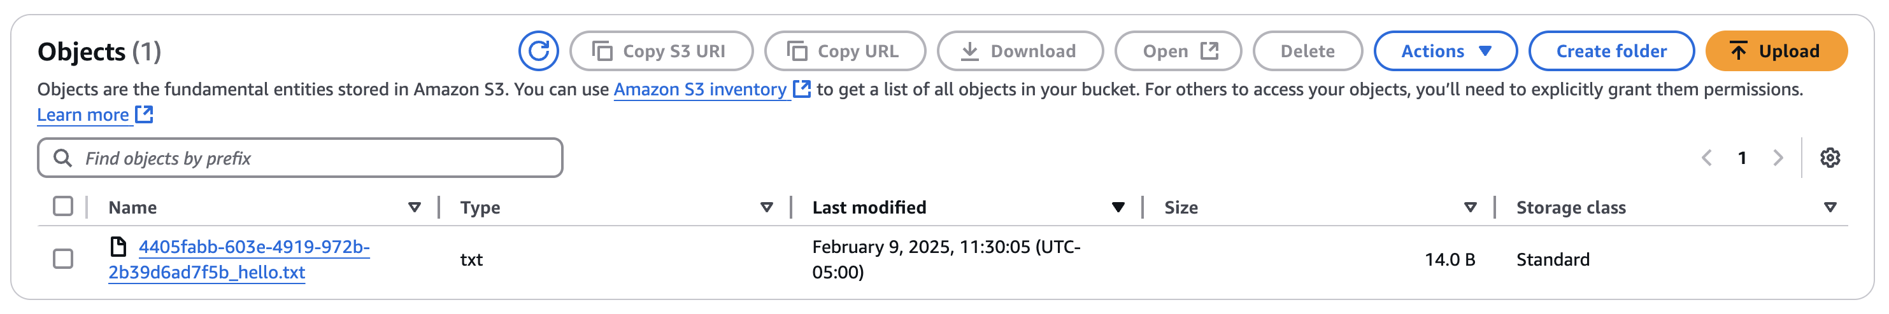1889x314 pixels.
Task: Click the refresh objects icon
Action: tap(538, 50)
